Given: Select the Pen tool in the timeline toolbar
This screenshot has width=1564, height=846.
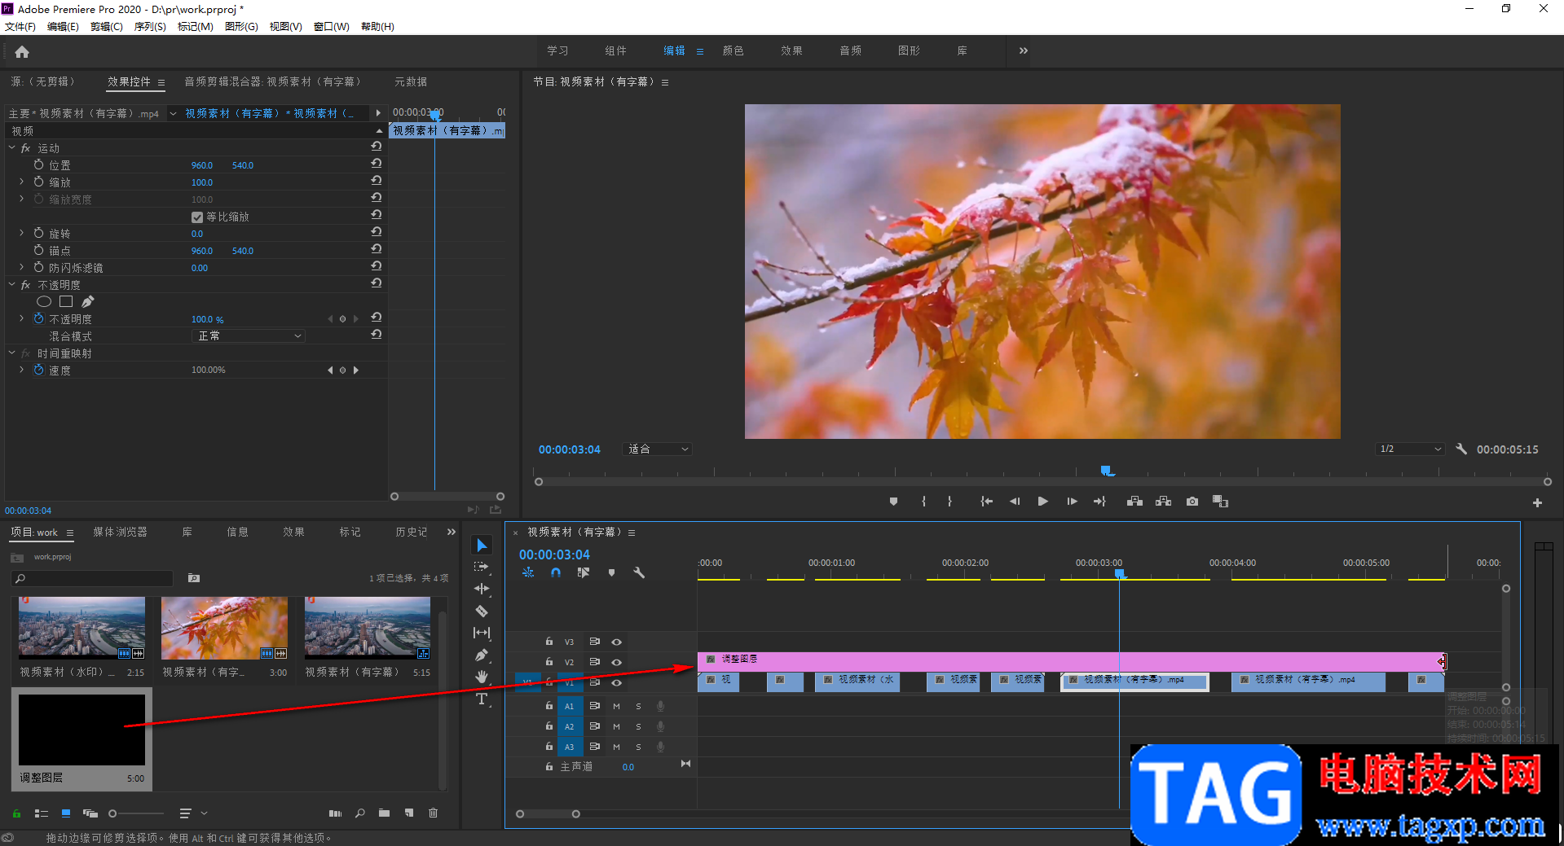Looking at the screenshot, I should point(482,655).
